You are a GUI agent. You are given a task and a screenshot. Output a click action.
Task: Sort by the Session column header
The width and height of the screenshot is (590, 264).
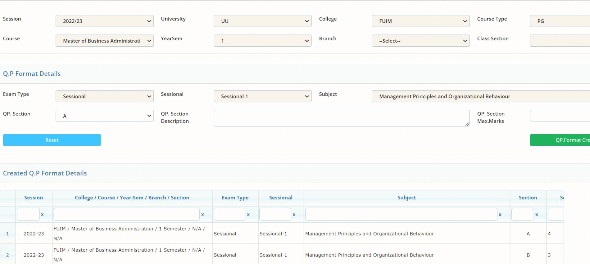tap(34, 198)
